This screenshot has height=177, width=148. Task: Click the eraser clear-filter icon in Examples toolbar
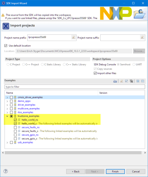click(122, 81)
